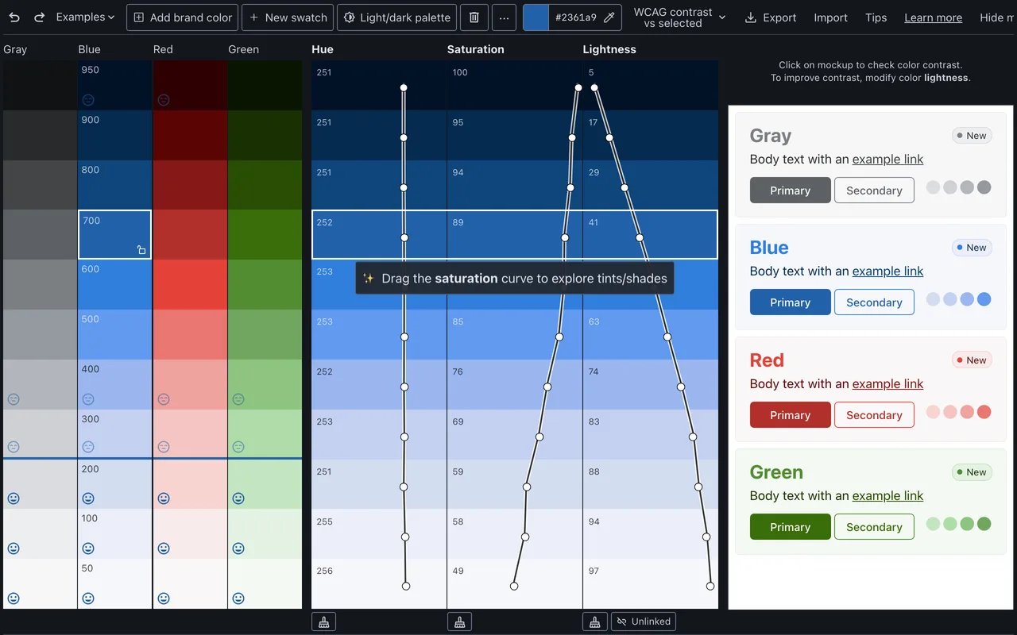Expand the Examples dropdown

point(85,17)
